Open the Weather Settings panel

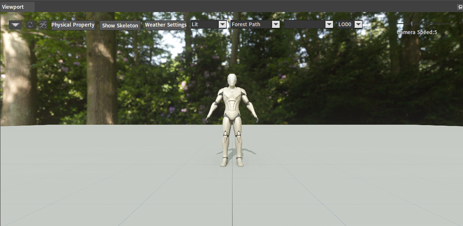pos(165,25)
